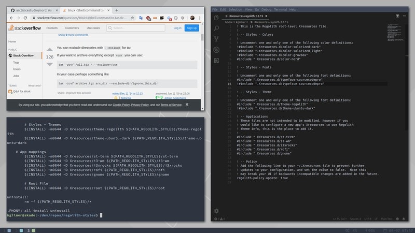Click the VS Code minimap

point(395,33)
